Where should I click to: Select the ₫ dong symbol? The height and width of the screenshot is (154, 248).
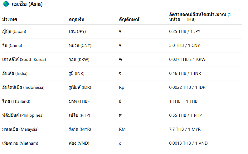tap(120, 143)
